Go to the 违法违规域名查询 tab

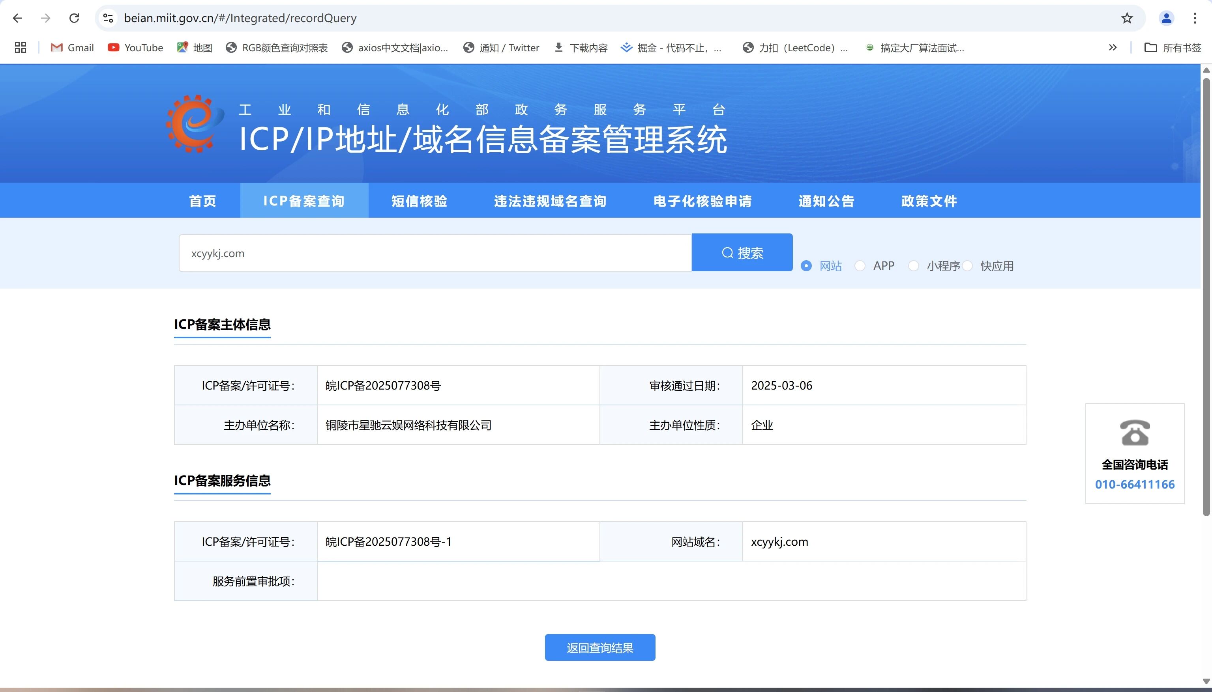(550, 201)
